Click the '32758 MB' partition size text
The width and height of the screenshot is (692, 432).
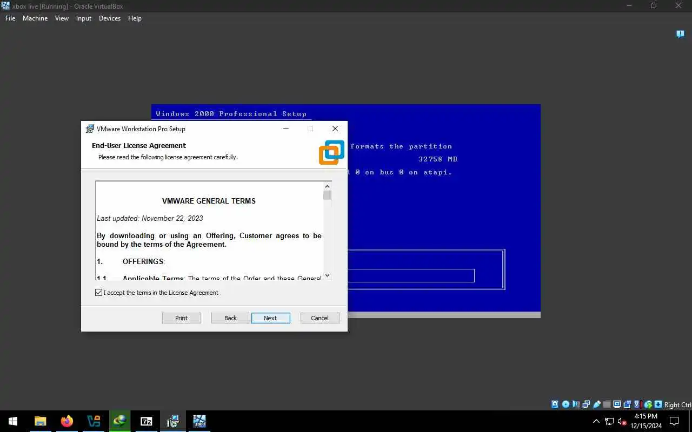438,159
